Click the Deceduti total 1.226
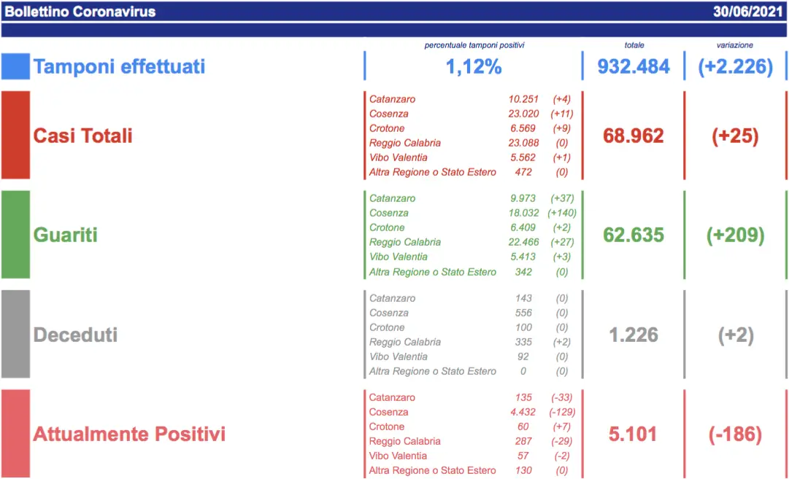 point(633,335)
